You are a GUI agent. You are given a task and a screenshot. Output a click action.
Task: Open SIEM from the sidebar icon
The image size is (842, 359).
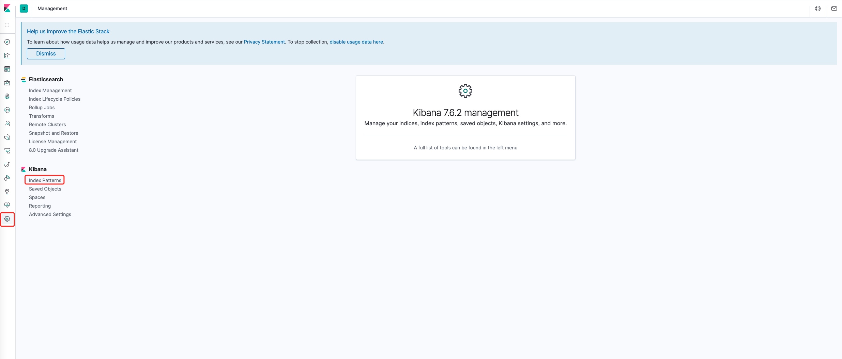click(7, 178)
